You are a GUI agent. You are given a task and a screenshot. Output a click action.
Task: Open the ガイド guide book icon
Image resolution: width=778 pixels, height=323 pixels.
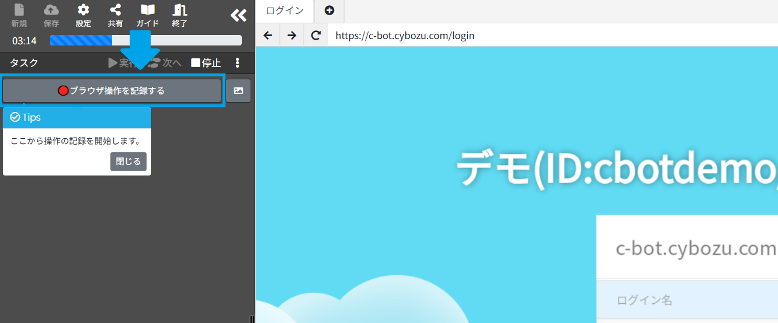tap(148, 16)
